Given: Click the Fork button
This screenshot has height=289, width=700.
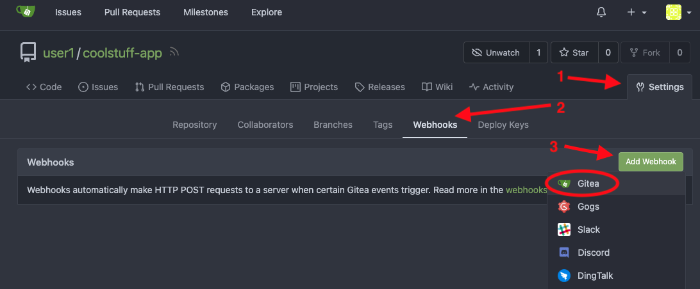Looking at the screenshot, I should pyautogui.click(x=645, y=52).
